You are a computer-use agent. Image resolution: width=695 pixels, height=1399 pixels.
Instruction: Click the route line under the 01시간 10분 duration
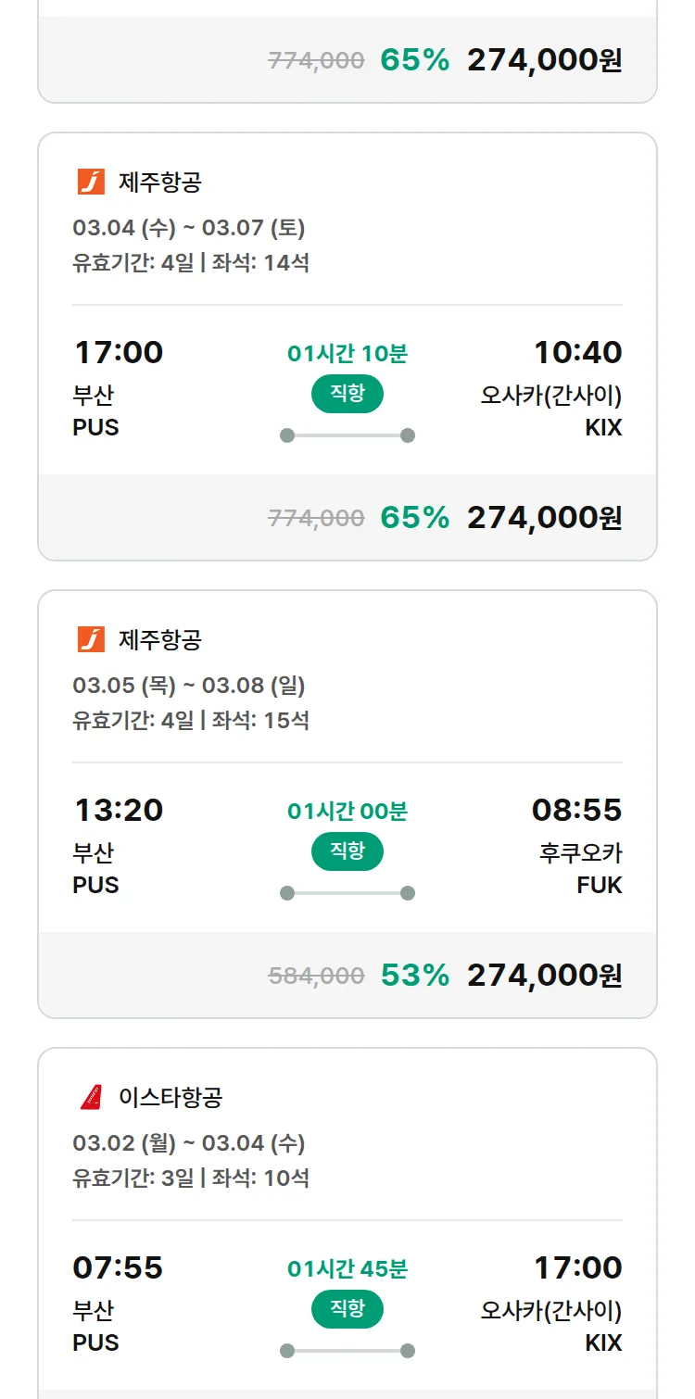coord(347,435)
